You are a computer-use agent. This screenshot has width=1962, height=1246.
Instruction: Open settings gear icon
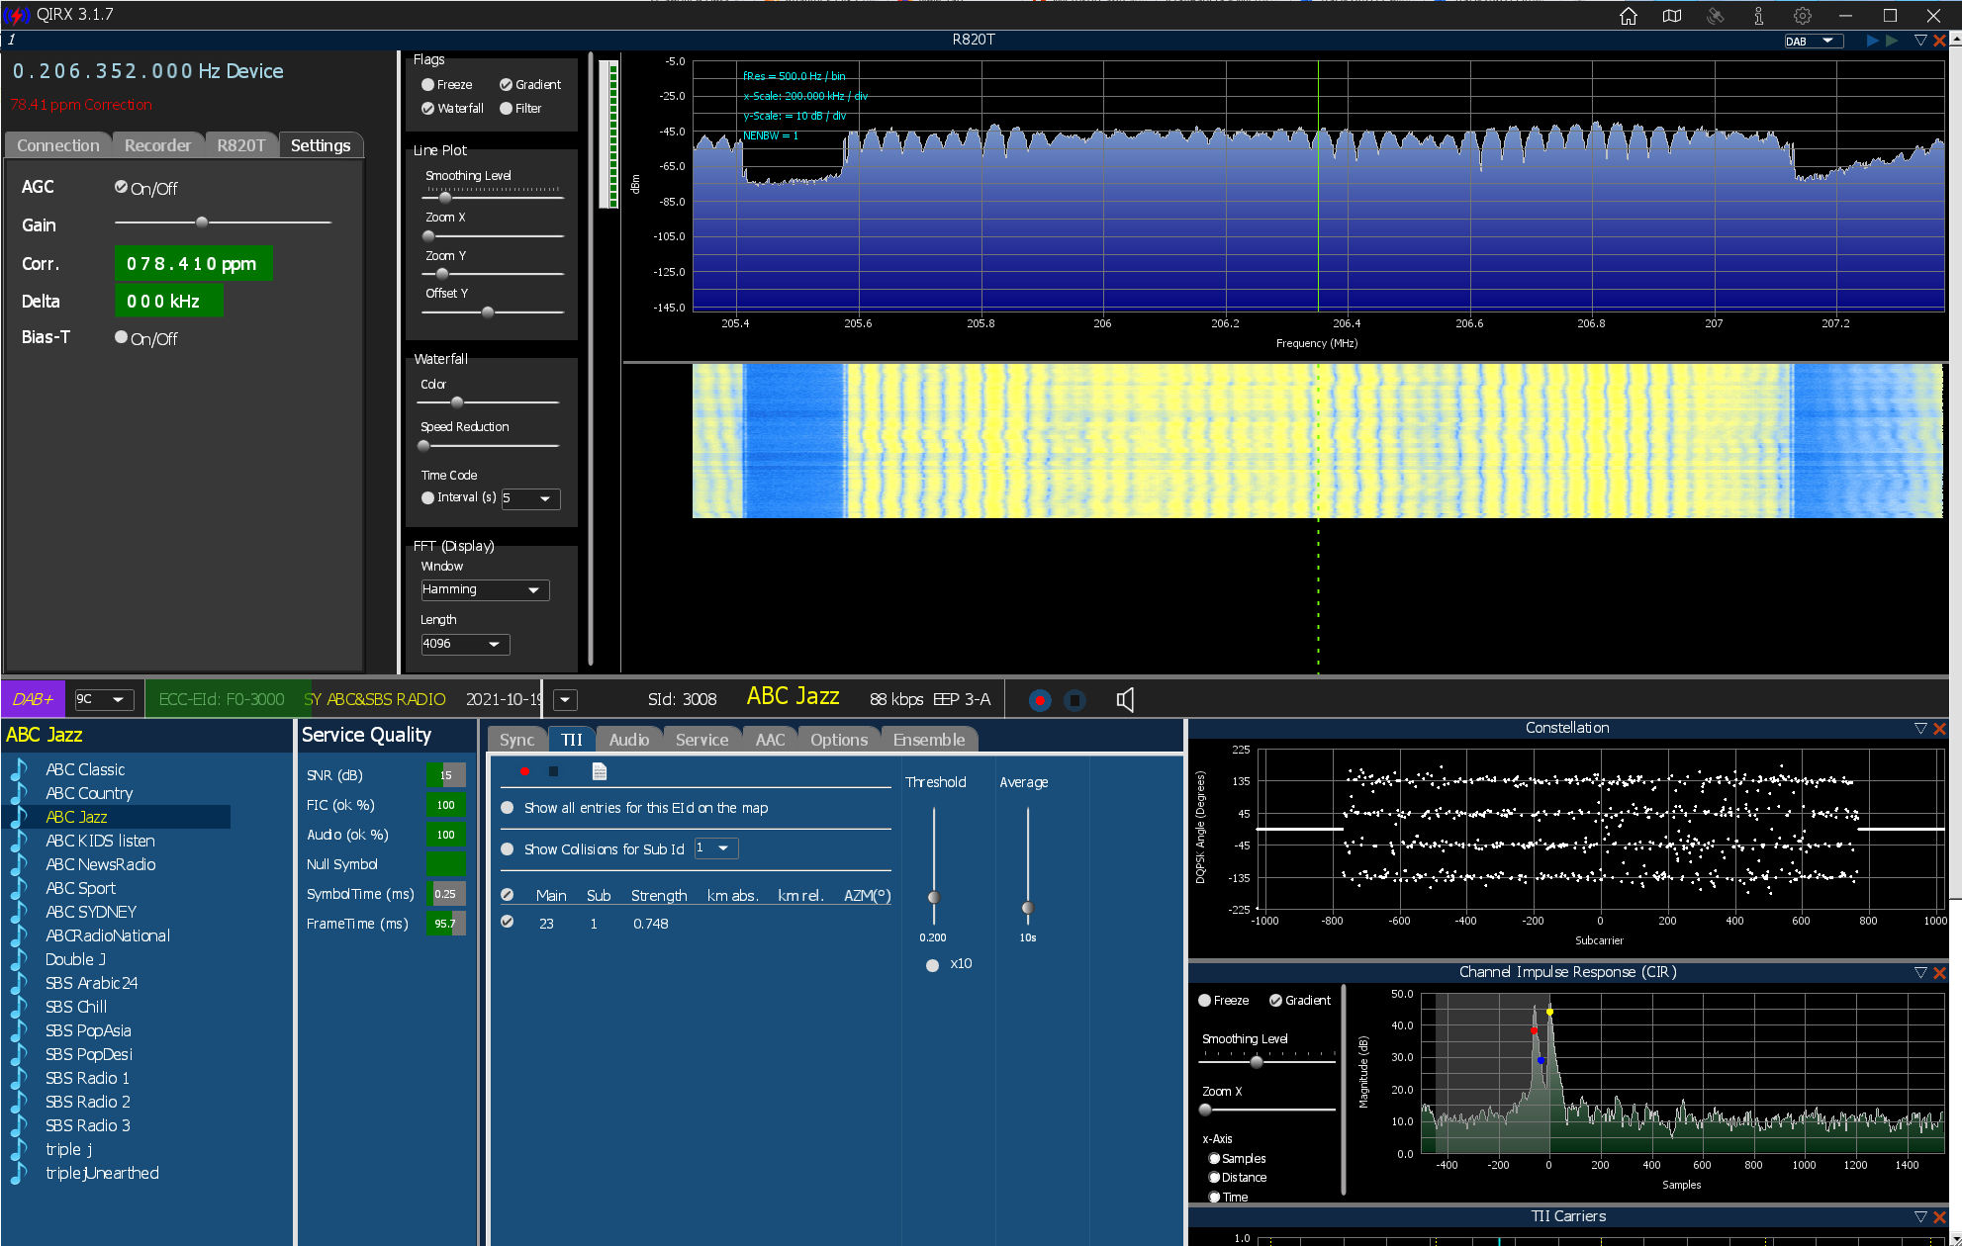click(1803, 16)
